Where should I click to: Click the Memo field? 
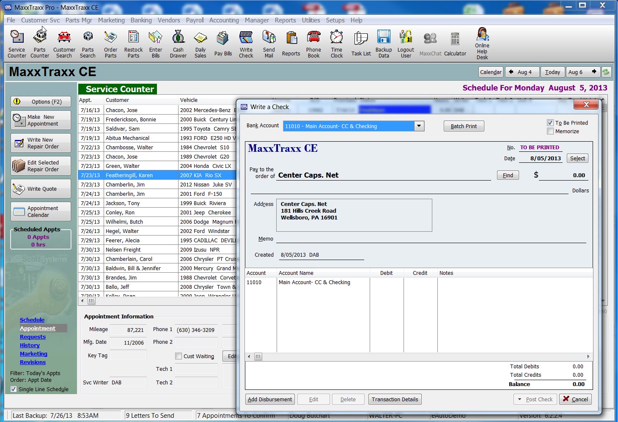(431, 238)
